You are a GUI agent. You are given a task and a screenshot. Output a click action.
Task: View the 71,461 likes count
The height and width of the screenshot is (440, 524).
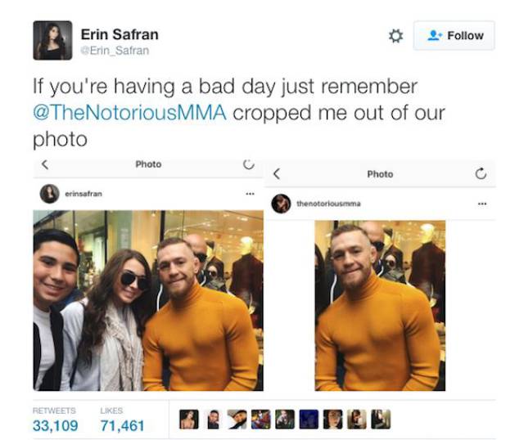(122, 425)
